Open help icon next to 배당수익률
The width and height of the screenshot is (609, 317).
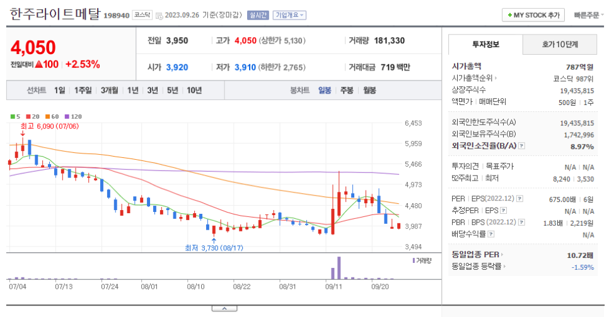pos(491,234)
